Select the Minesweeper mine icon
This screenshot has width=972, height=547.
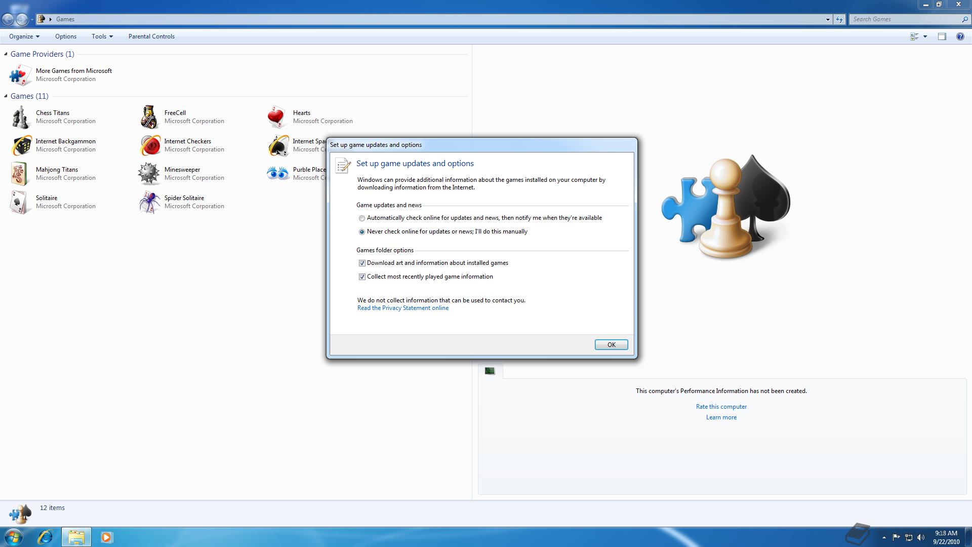click(149, 174)
